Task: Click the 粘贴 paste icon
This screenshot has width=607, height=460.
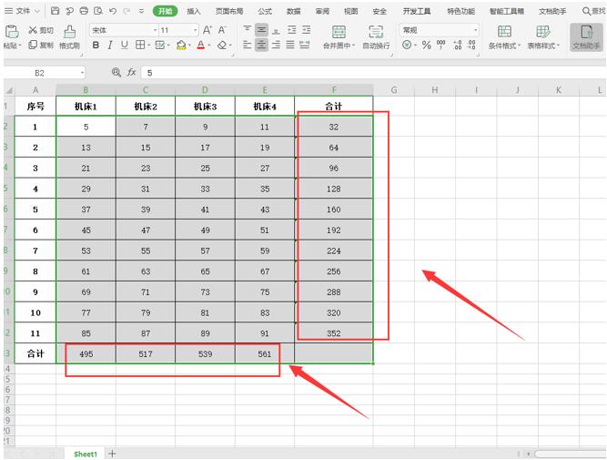Action: 12,32
